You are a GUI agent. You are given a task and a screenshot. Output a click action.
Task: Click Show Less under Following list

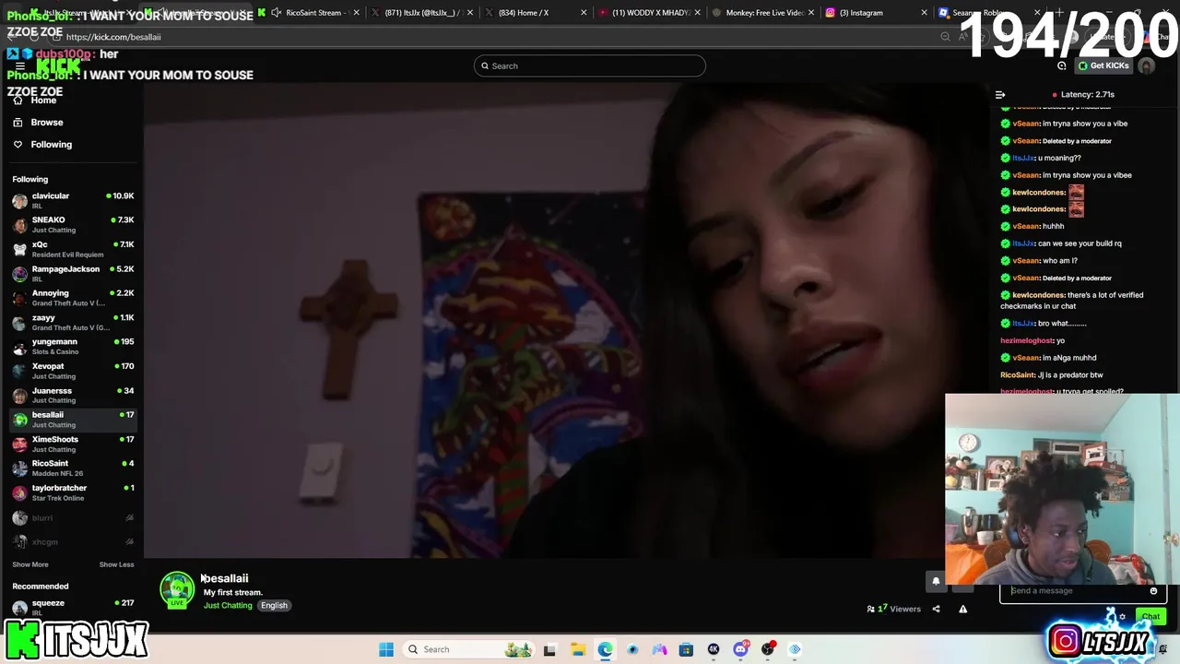tap(116, 564)
